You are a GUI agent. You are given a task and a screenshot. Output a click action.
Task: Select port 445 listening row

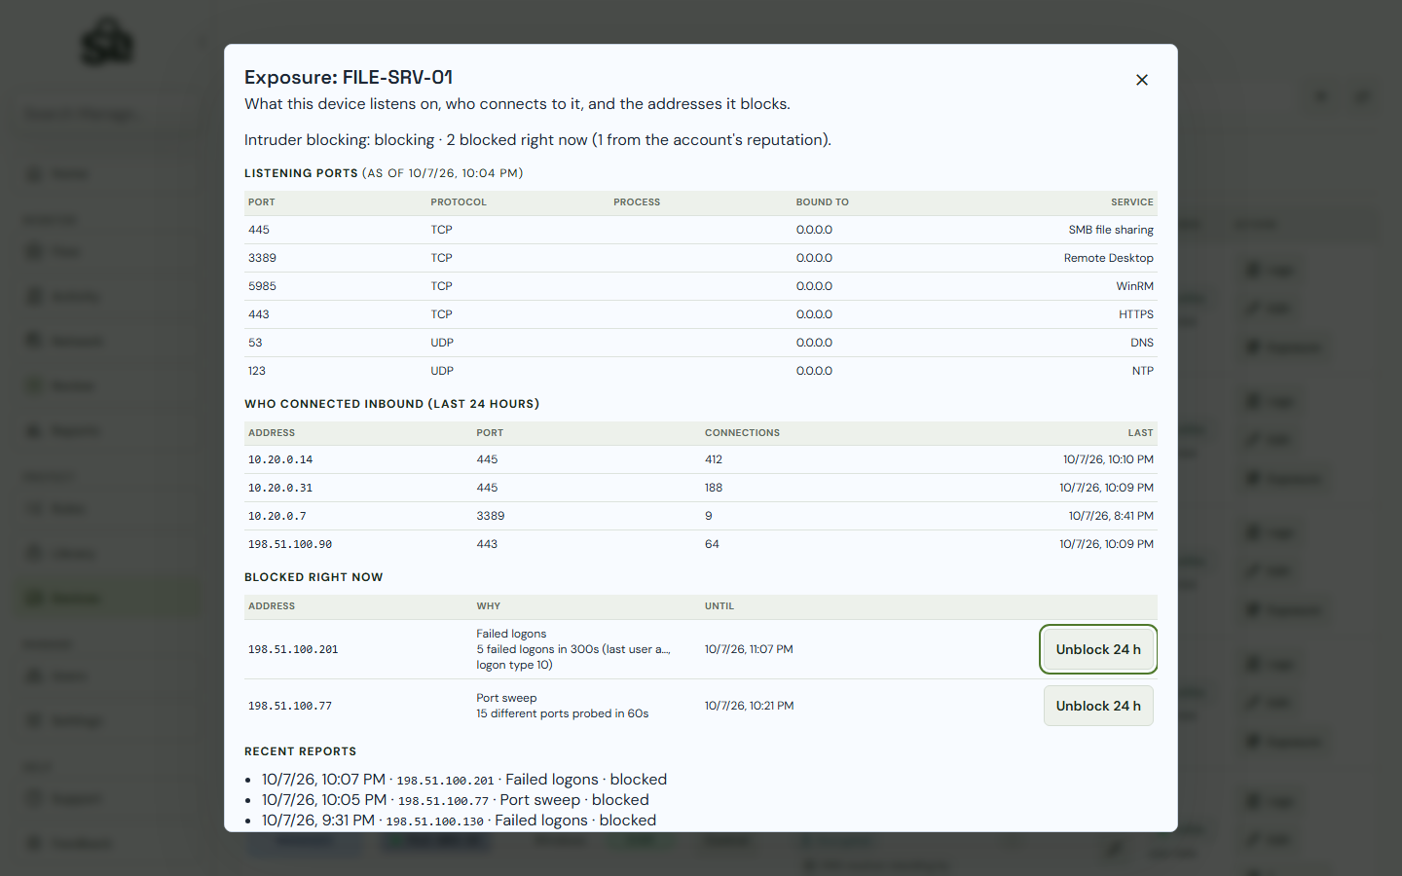tap(701, 230)
